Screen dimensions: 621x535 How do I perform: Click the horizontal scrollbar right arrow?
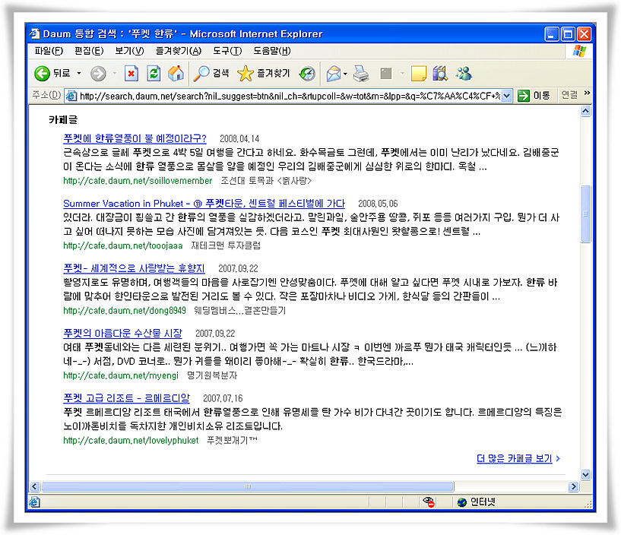(573, 486)
